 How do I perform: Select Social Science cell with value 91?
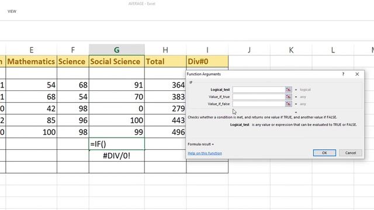pos(117,85)
